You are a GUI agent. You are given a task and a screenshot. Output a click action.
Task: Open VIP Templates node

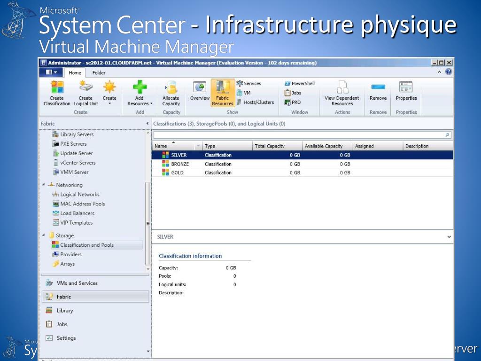coord(72,222)
